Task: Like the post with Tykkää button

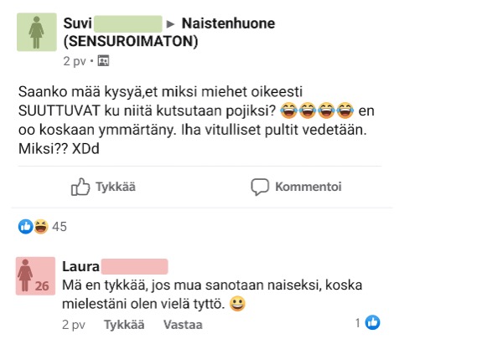Action: click(103, 187)
